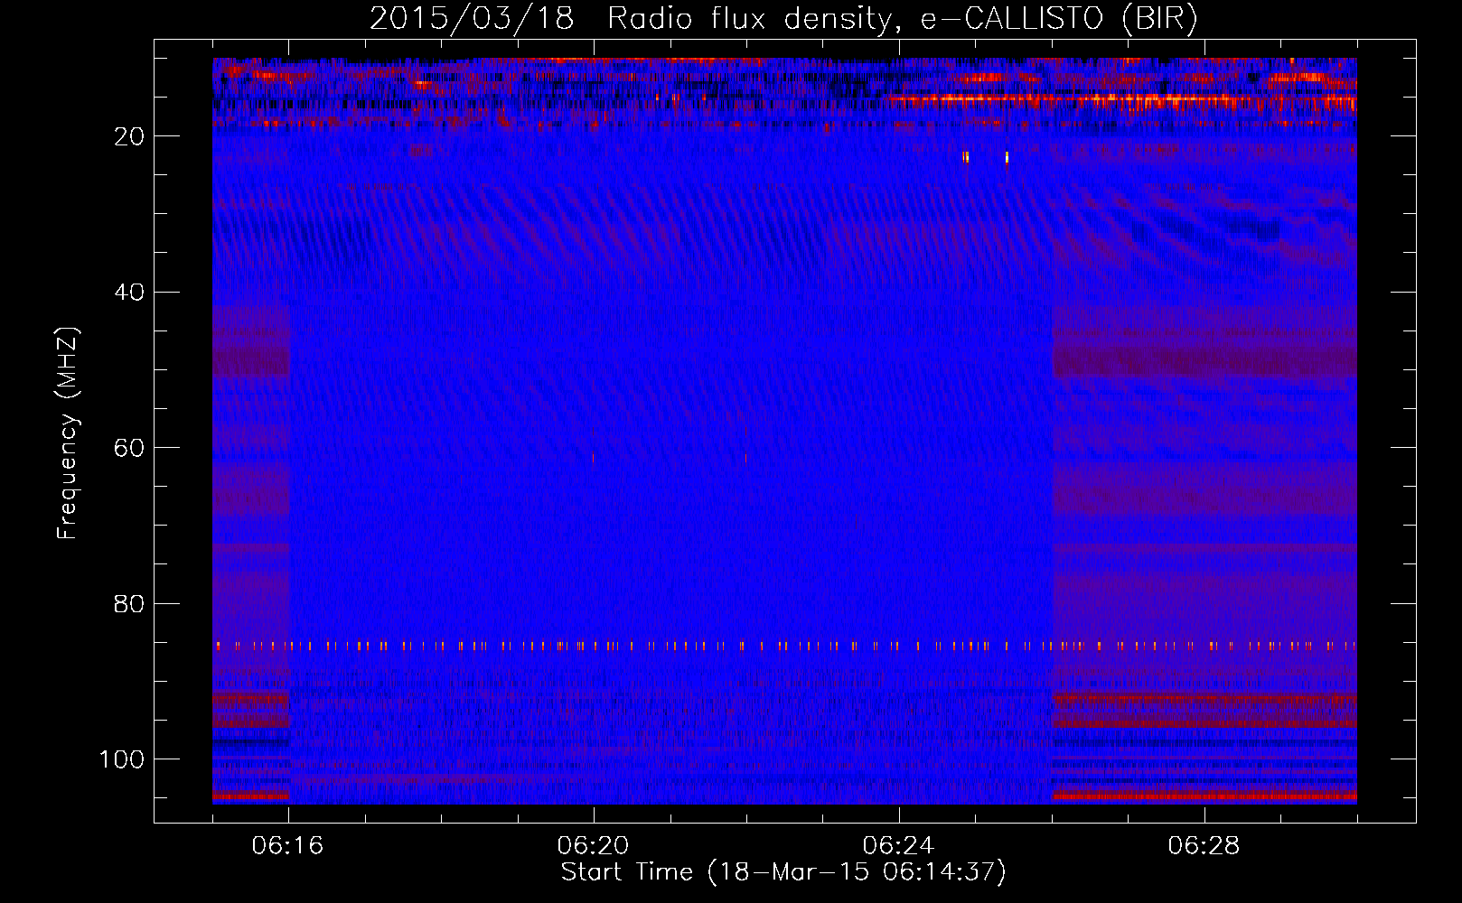Click the 06:24 time tick label
This screenshot has width=1462, height=903.
click(x=898, y=846)
